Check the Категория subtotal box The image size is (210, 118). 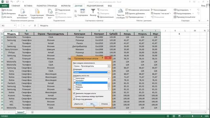(74, 79)
